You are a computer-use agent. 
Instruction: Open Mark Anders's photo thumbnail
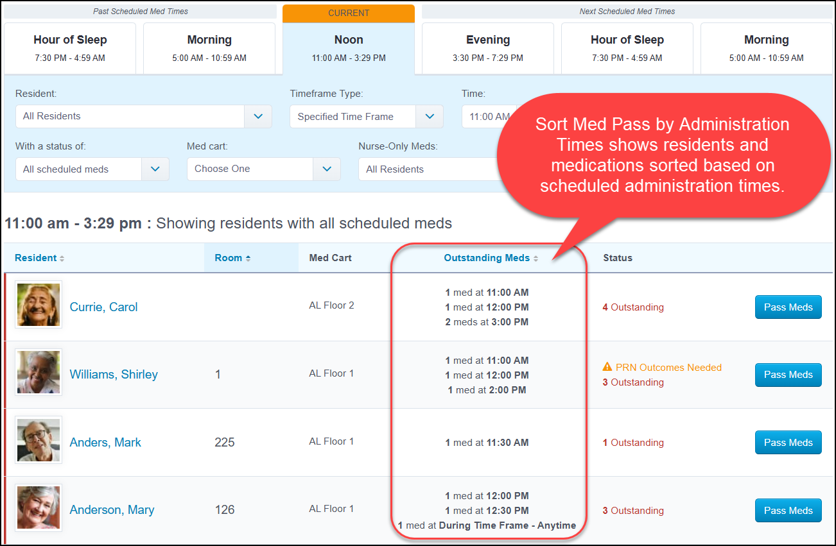[39, 440]
